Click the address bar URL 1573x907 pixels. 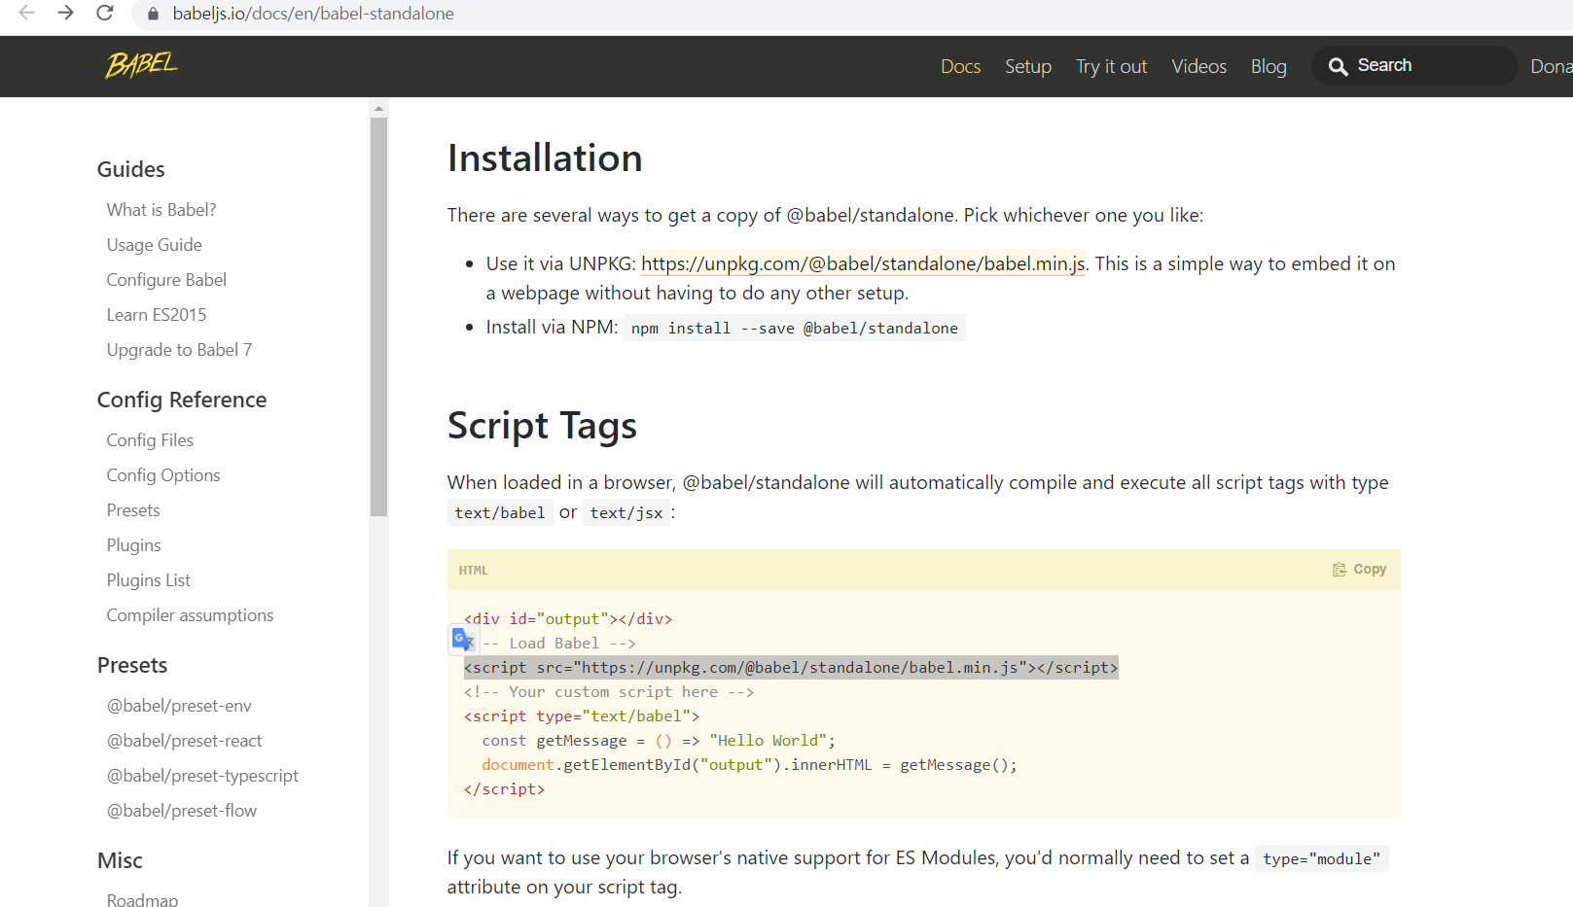point(313,14)
